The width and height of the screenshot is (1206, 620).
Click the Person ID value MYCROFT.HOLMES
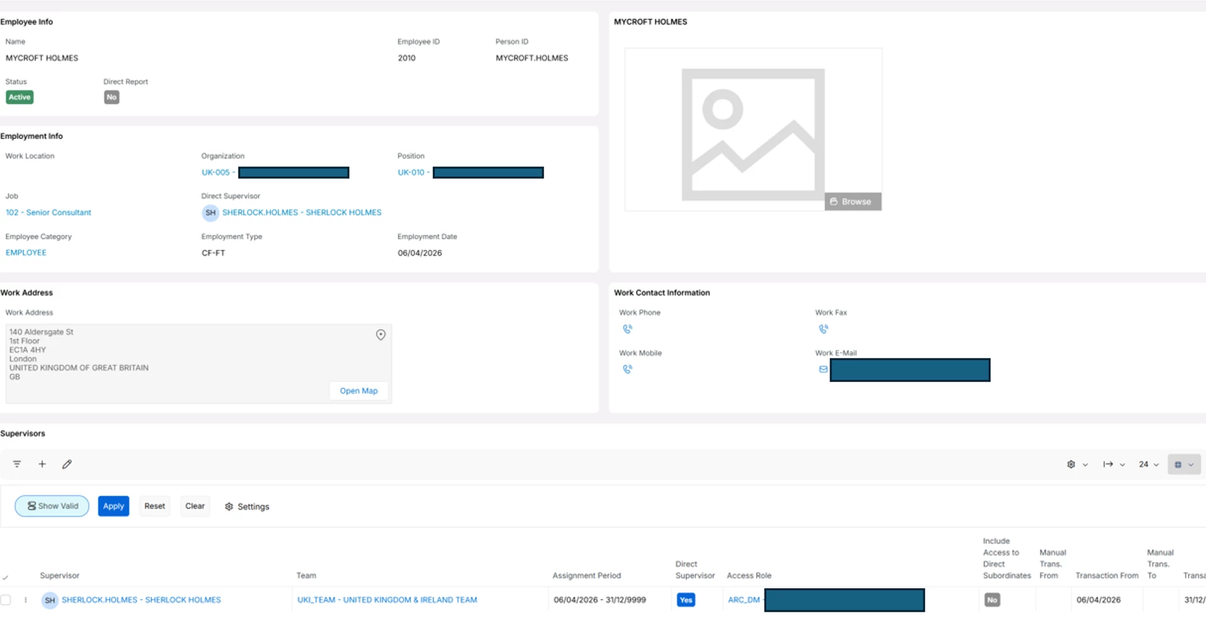532,58
